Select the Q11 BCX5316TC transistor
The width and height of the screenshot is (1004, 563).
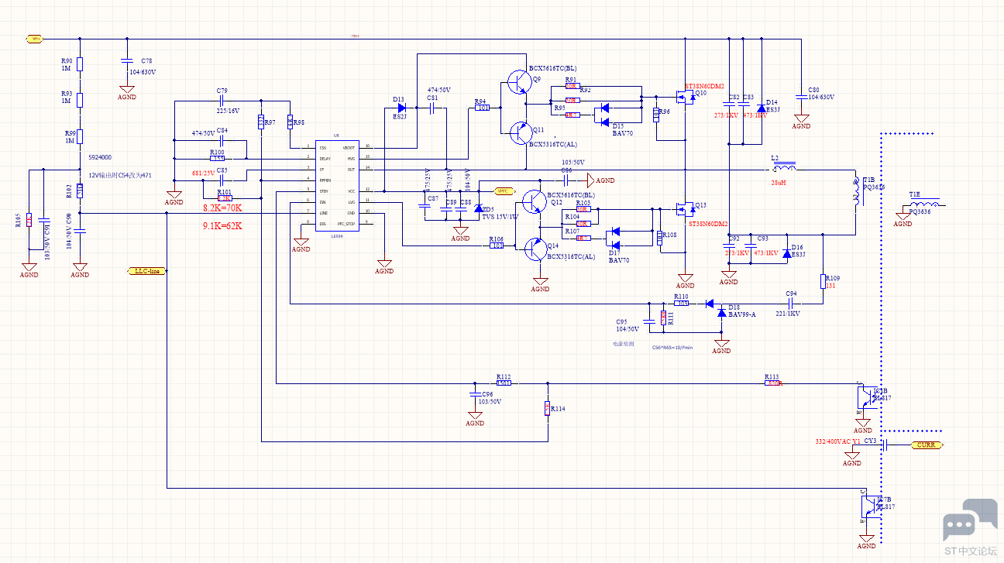pyautogui.click(x=518, y=132)
